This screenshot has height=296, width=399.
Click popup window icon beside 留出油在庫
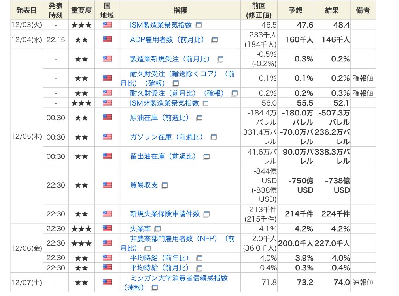click(x=206, y=157)
